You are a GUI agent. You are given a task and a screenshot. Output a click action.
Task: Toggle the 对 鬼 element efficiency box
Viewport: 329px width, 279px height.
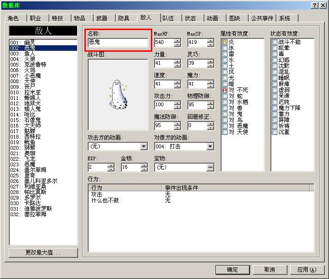(x=225, y=114)
